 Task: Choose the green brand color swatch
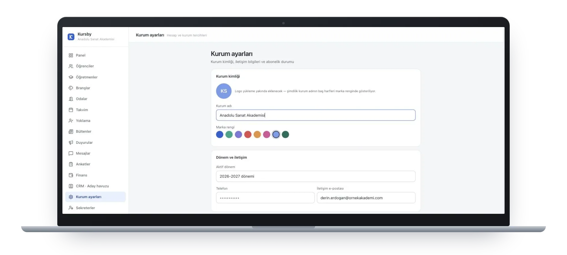pyautogui.click(x=229, y=134)
